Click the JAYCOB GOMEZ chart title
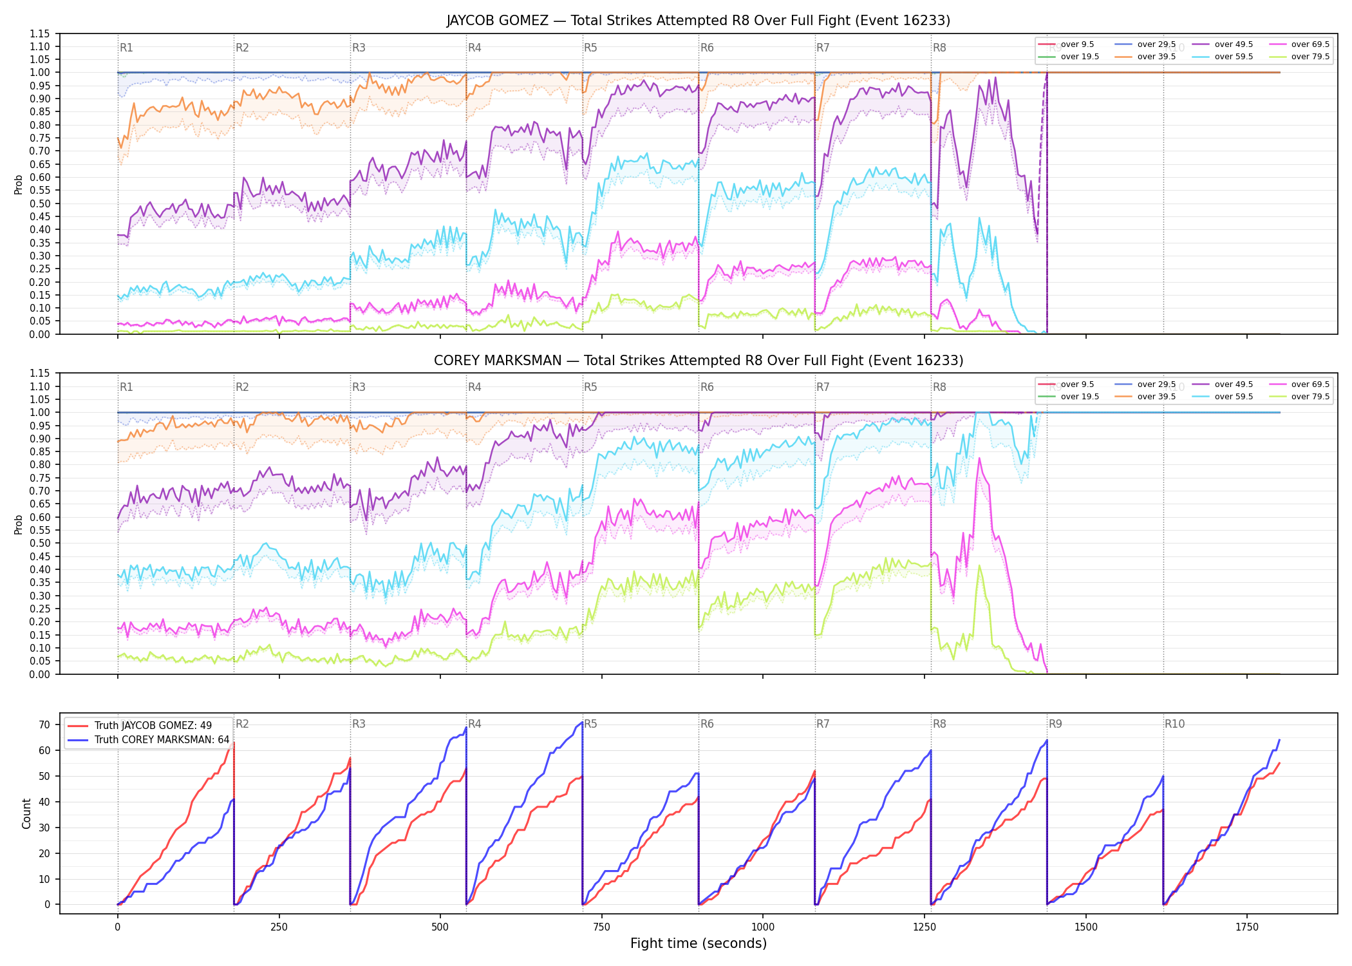Screen dimensions: 1352x966 699,21
